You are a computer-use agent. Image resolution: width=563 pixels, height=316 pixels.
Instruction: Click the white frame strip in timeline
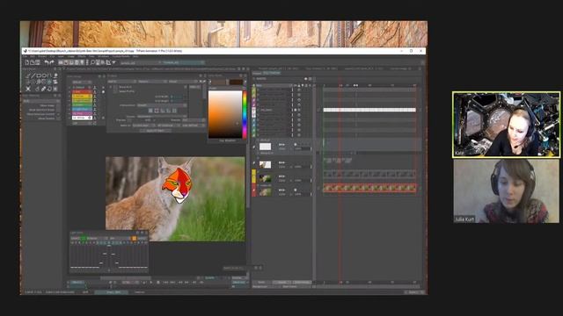(369, 110)
